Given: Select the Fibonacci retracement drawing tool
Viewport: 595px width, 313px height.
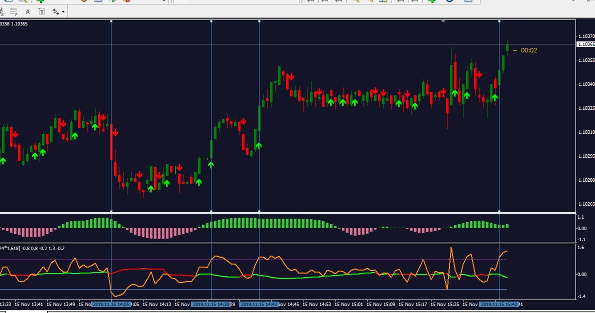Looking at the screenshot, I should (x=13, y=12).
